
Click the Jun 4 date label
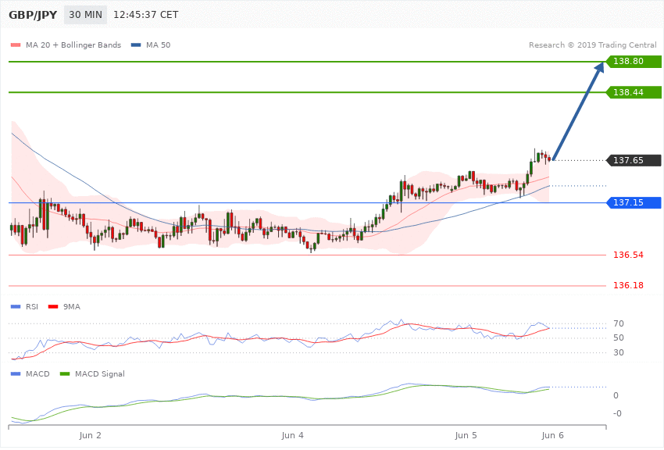coord(293,436)
